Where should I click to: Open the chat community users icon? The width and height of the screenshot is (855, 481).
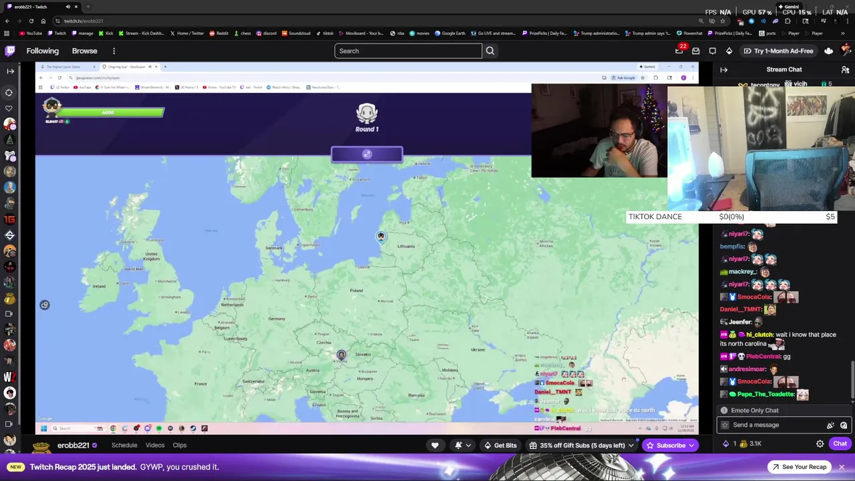coord(845,69)
